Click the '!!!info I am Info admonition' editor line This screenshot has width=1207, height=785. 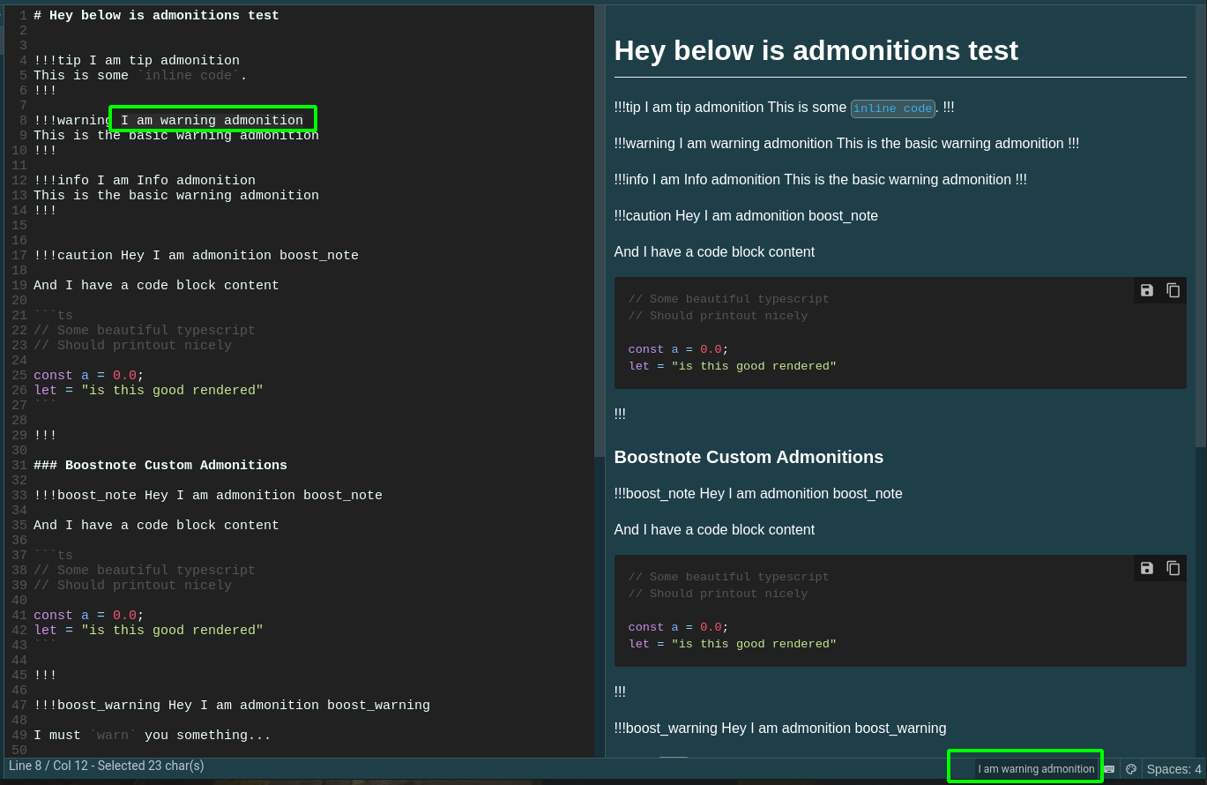[145, 181]
